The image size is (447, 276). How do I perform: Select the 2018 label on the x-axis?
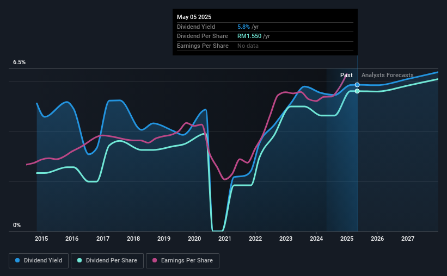[x=133, y=239]
